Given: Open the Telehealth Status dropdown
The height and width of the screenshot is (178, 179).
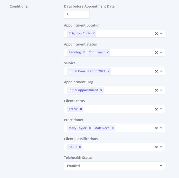Looking at the screenshot, I should pyautogui.click(x=114, y=166).
